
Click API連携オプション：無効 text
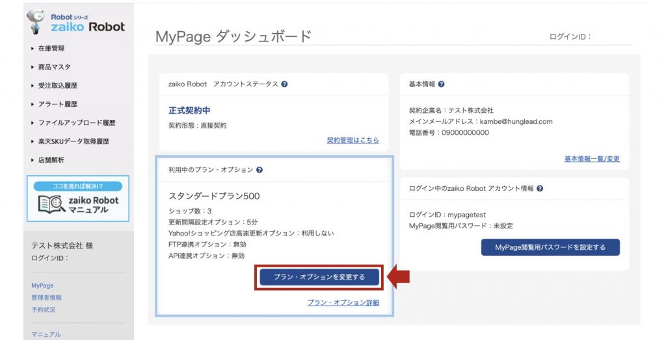point(206,256)
